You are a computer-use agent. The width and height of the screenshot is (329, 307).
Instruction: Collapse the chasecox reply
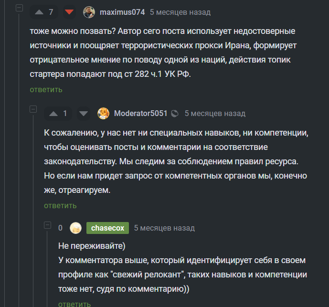click(47, 225)
